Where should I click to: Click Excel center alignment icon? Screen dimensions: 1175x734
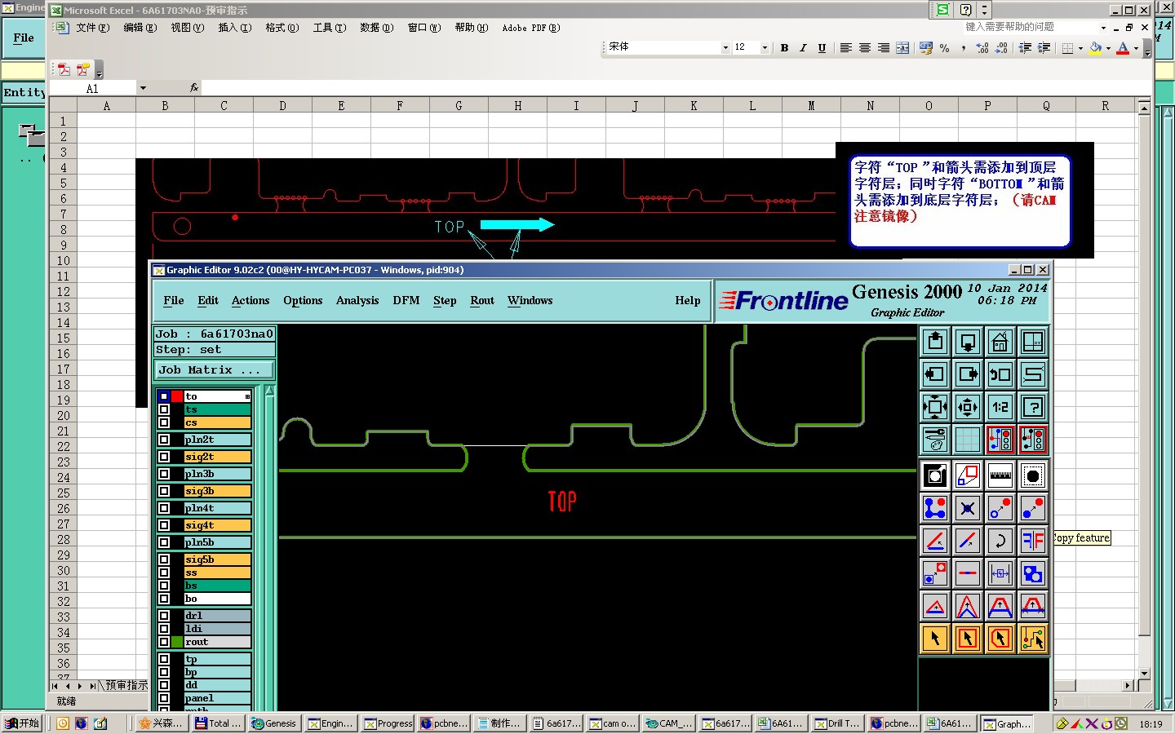[x=865, y=48]
